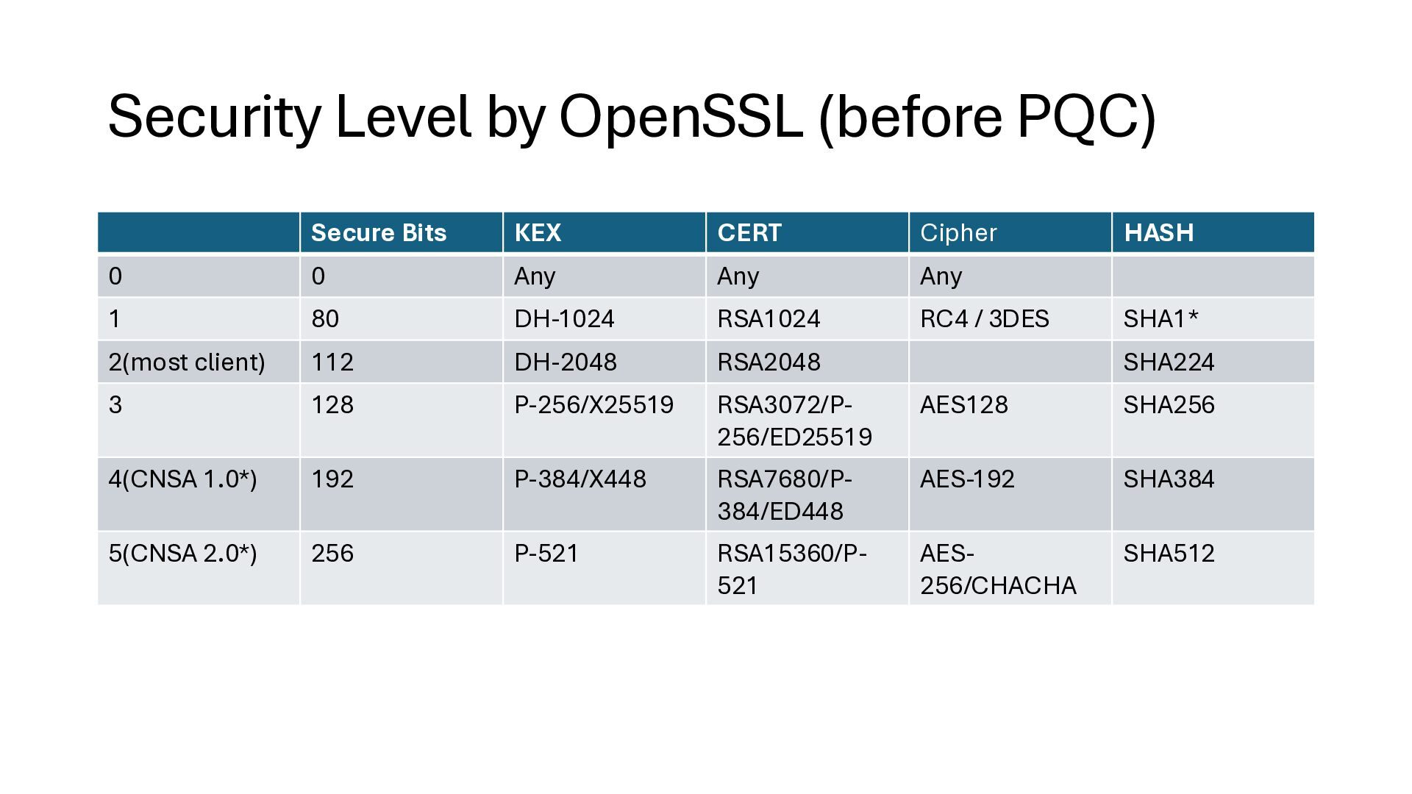Click the AES-256/CHACHA cell
1412x794 pixels.
click(997, 569)
